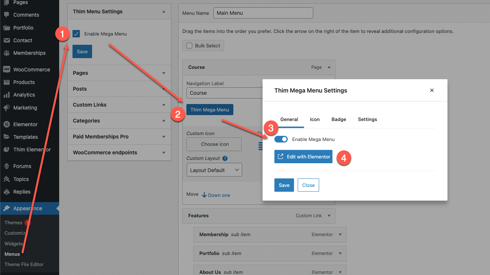Viewport: 490px width, 275px height.
Task: Click the Down one move link
Action: click(216, 195)
